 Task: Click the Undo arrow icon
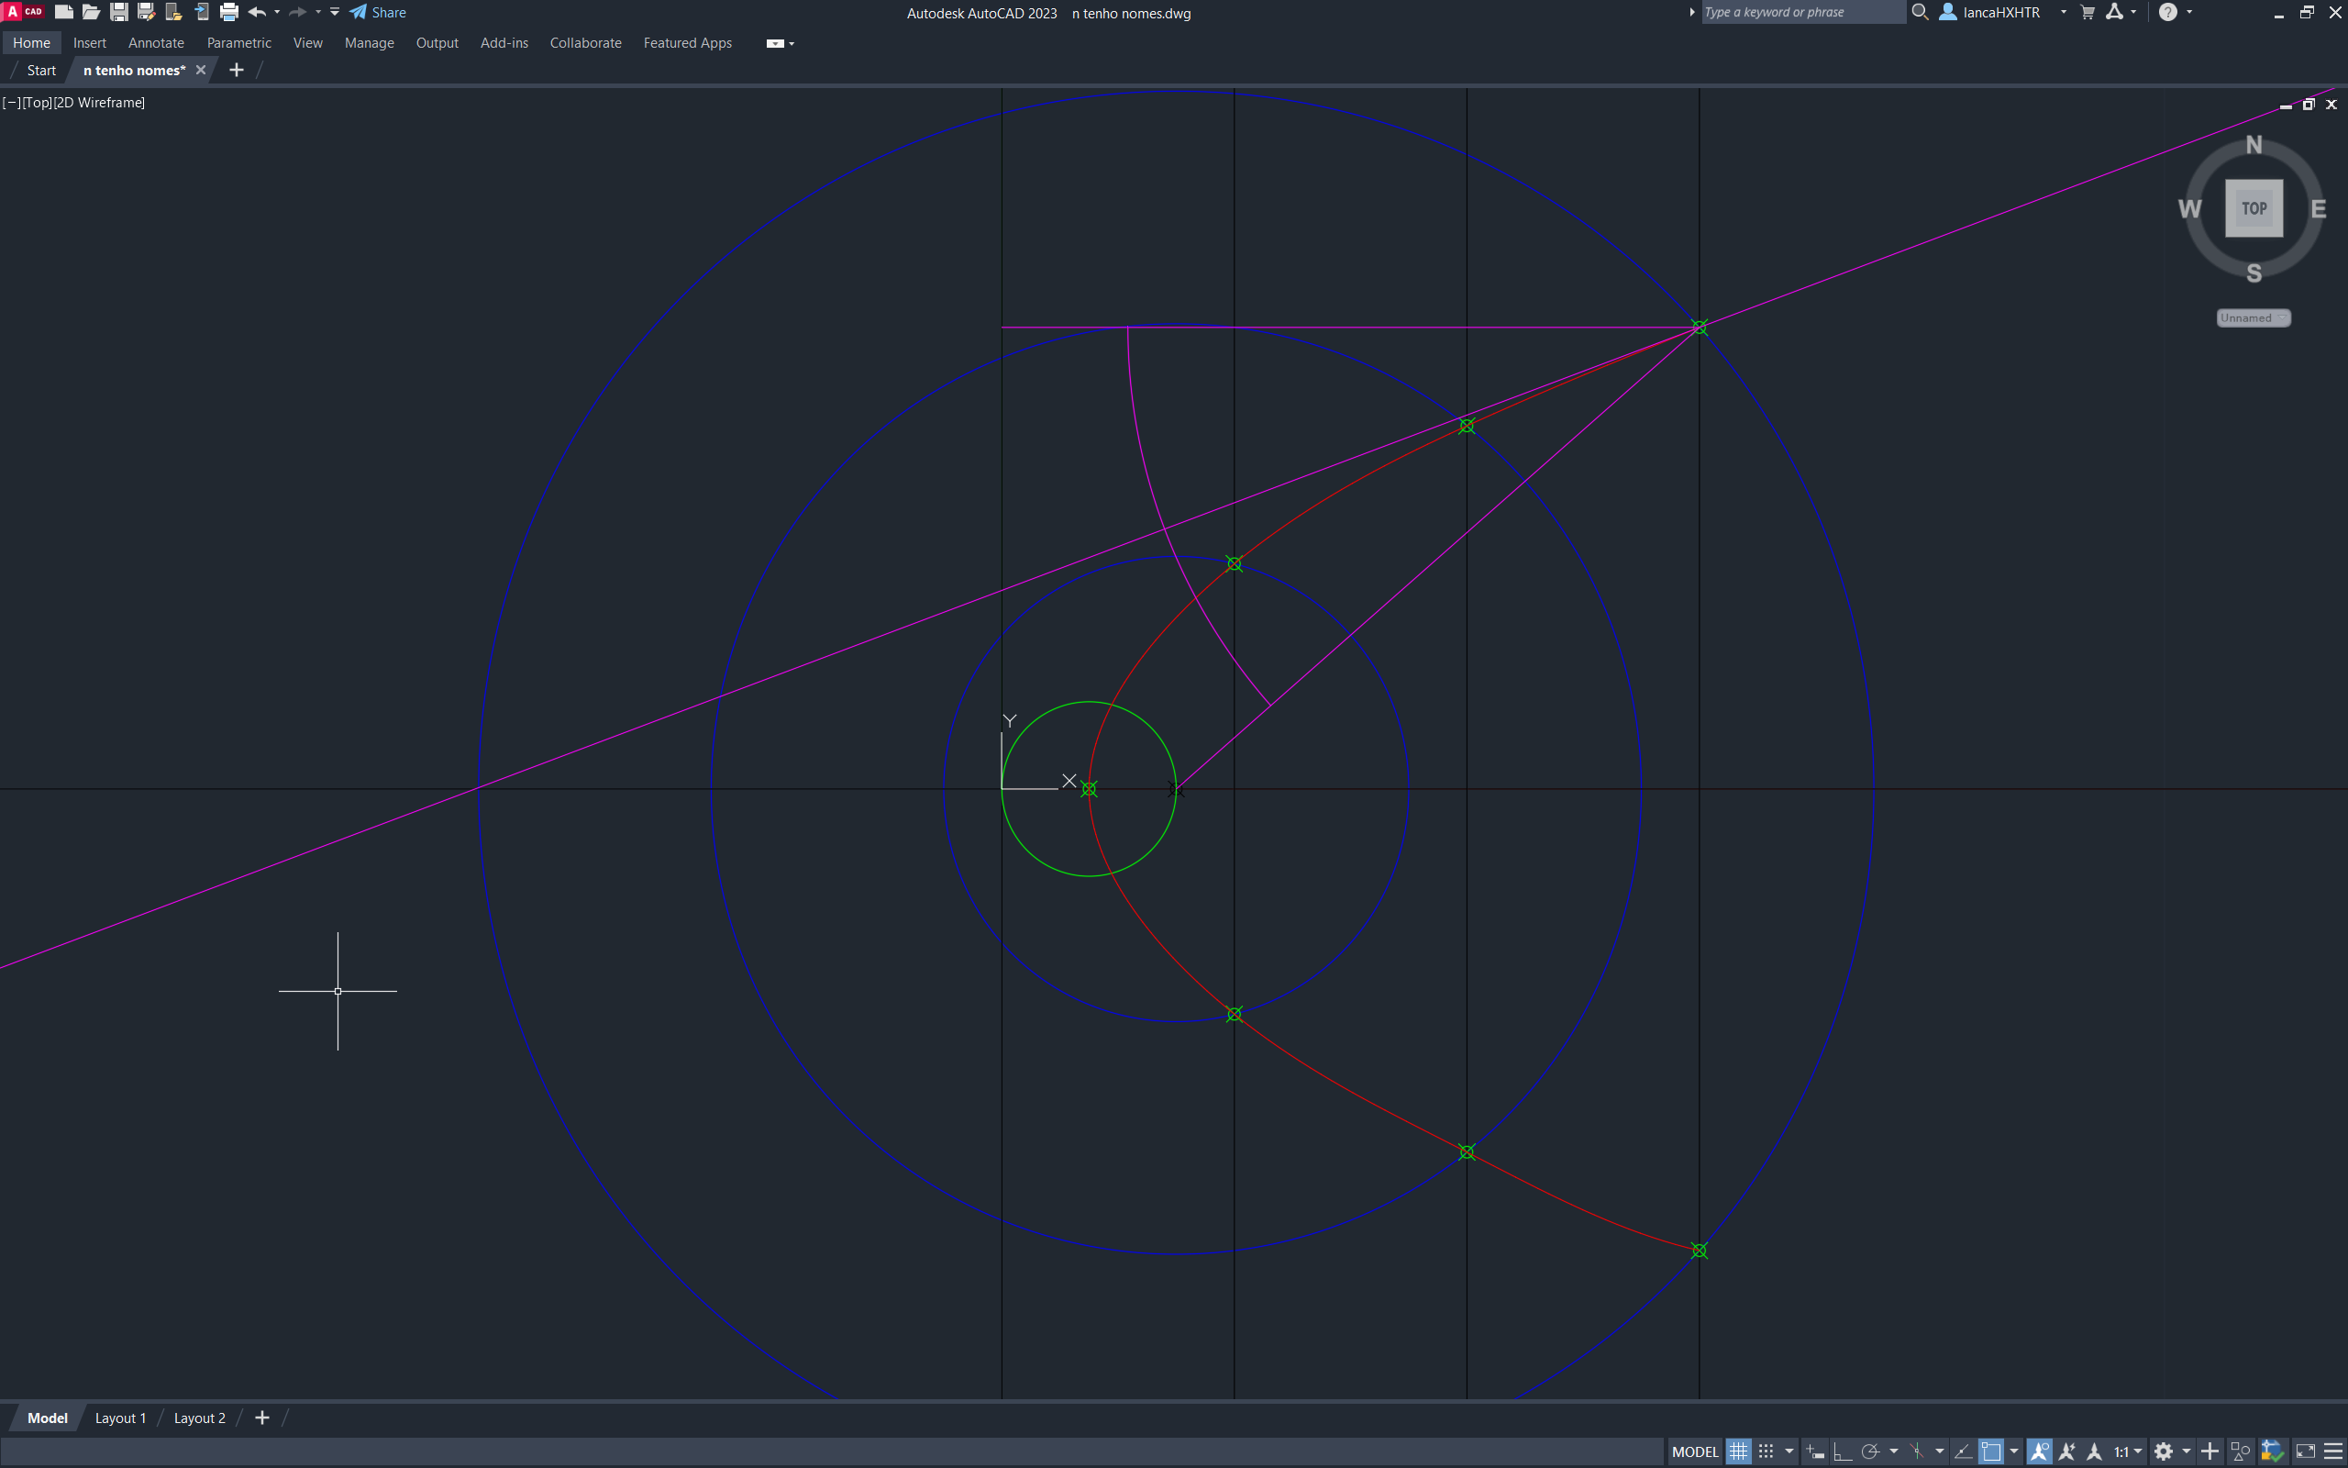coord(257,13)
